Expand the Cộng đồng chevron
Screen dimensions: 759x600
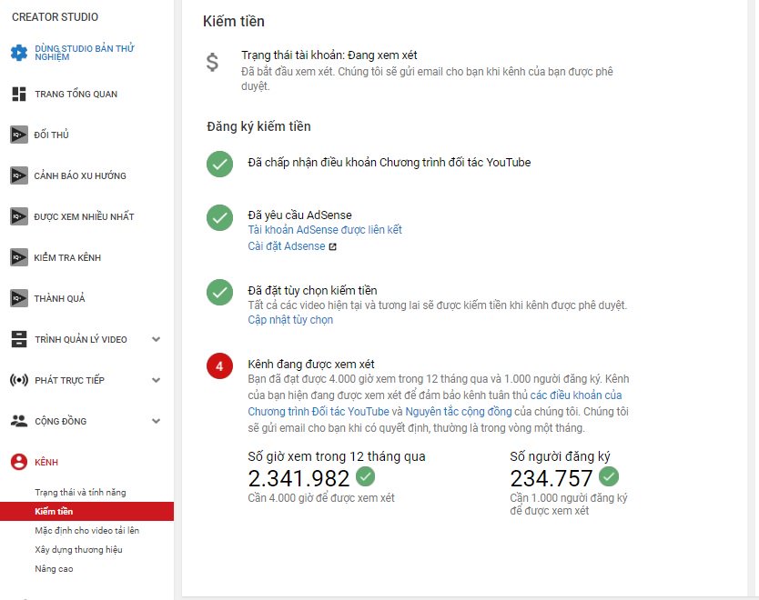(x=156, y=421)
